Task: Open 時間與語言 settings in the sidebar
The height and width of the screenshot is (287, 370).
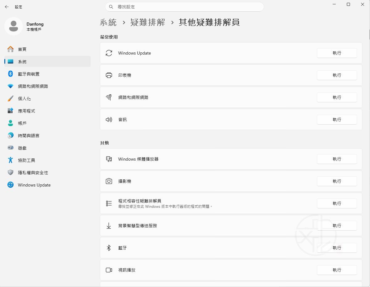Action: pos(48,136)
